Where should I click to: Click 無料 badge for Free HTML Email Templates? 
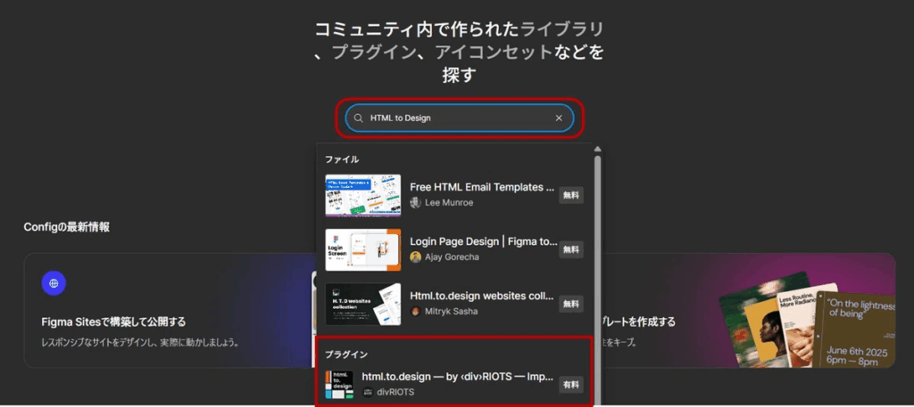pyautogui.click(x=571, y=195)
